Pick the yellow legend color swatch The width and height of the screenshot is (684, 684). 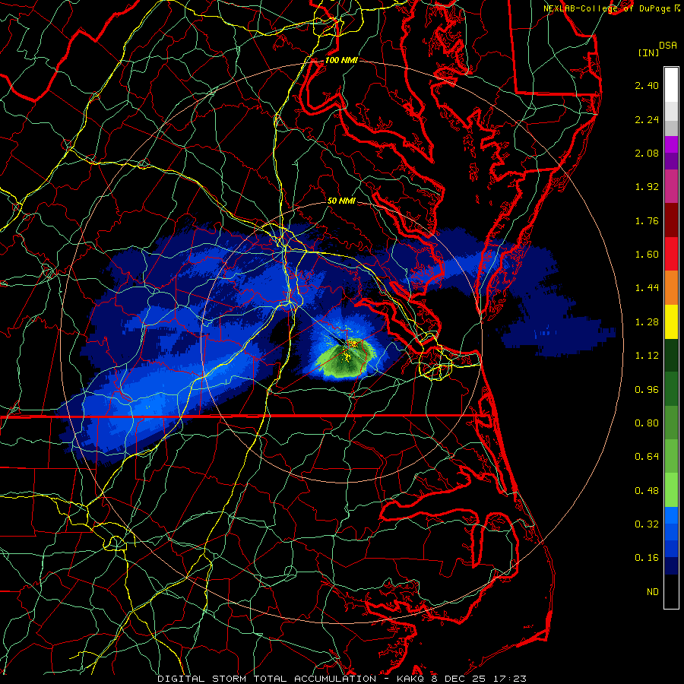(671, 321)
